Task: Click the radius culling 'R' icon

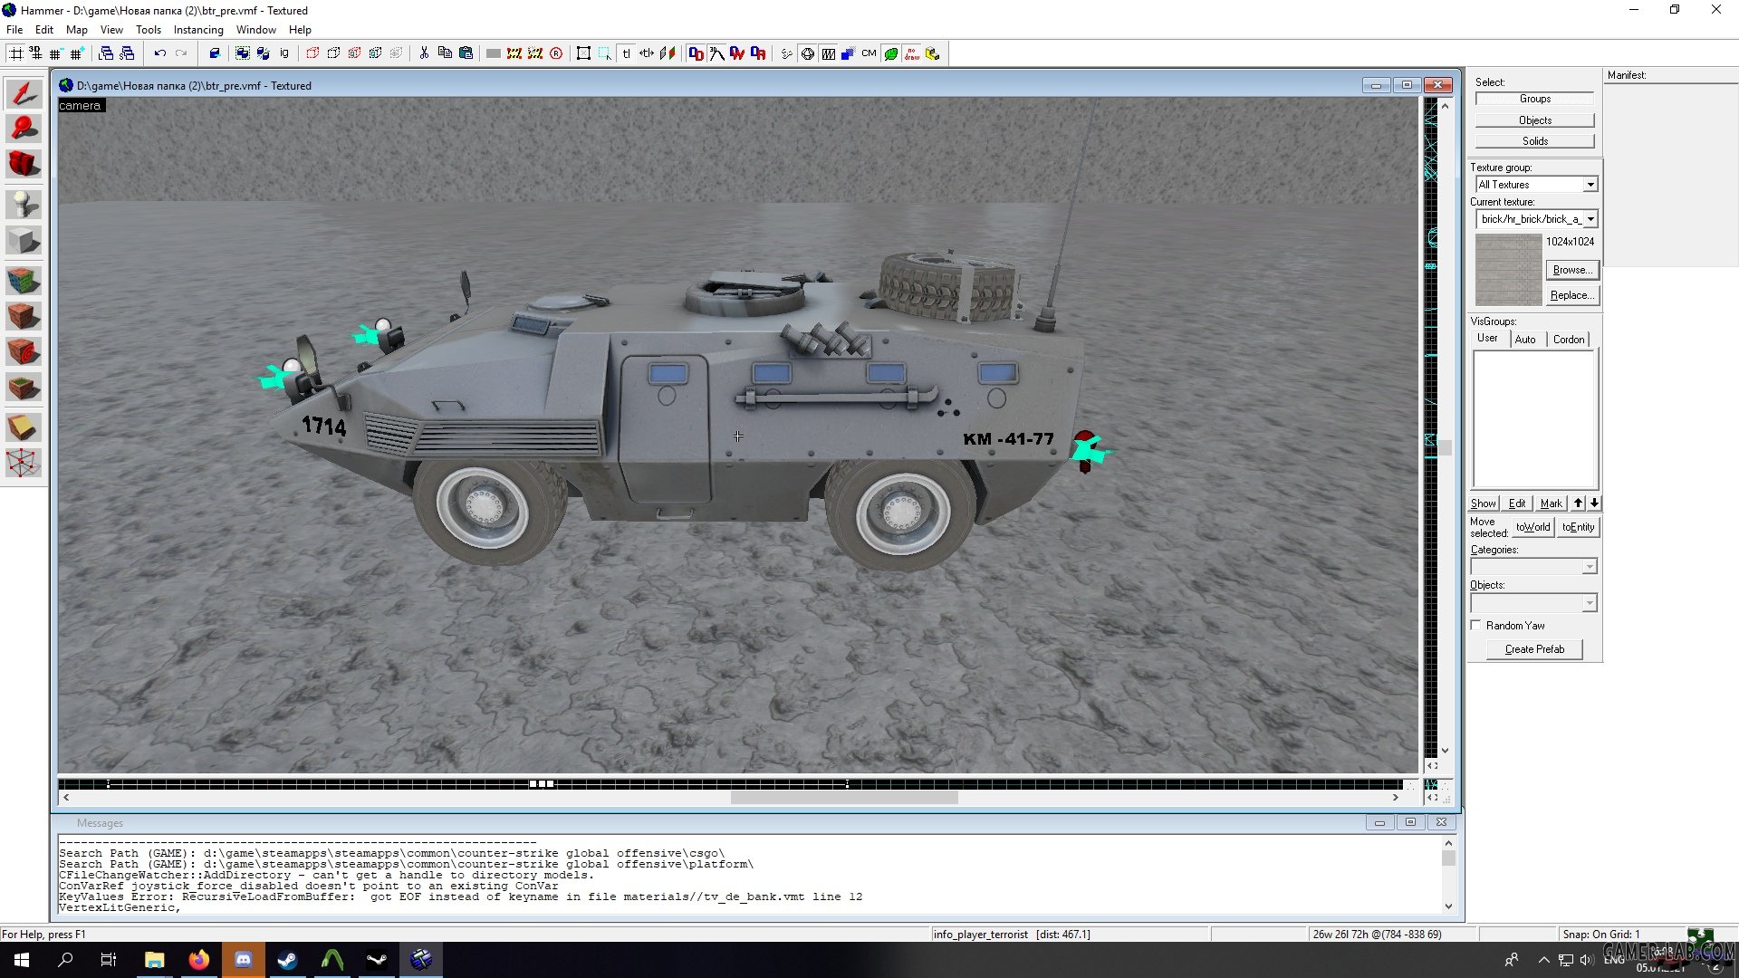Action: point(556,53)
